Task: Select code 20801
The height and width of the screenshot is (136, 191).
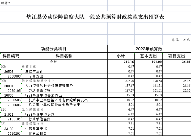Action: [x=11, y=86]
